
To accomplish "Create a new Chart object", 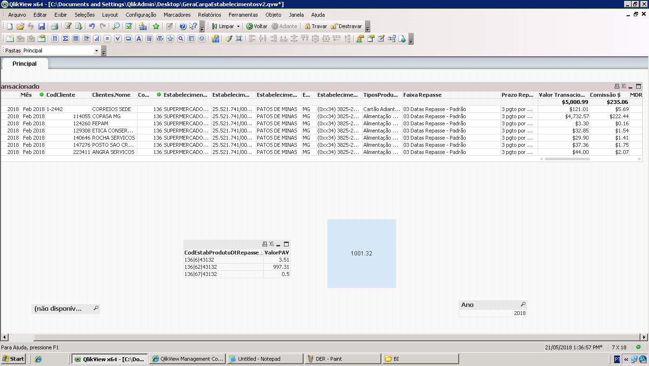I will 97,39.
